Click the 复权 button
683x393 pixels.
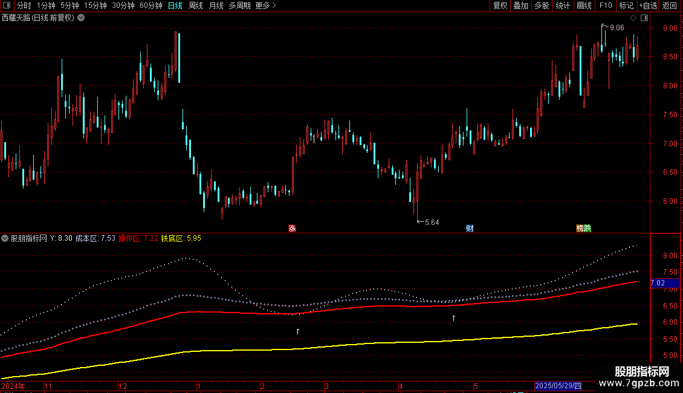pos(500,5)
